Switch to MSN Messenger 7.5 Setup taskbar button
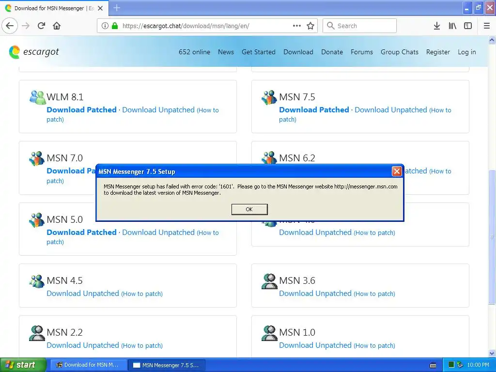 click(x=167, y=365)
